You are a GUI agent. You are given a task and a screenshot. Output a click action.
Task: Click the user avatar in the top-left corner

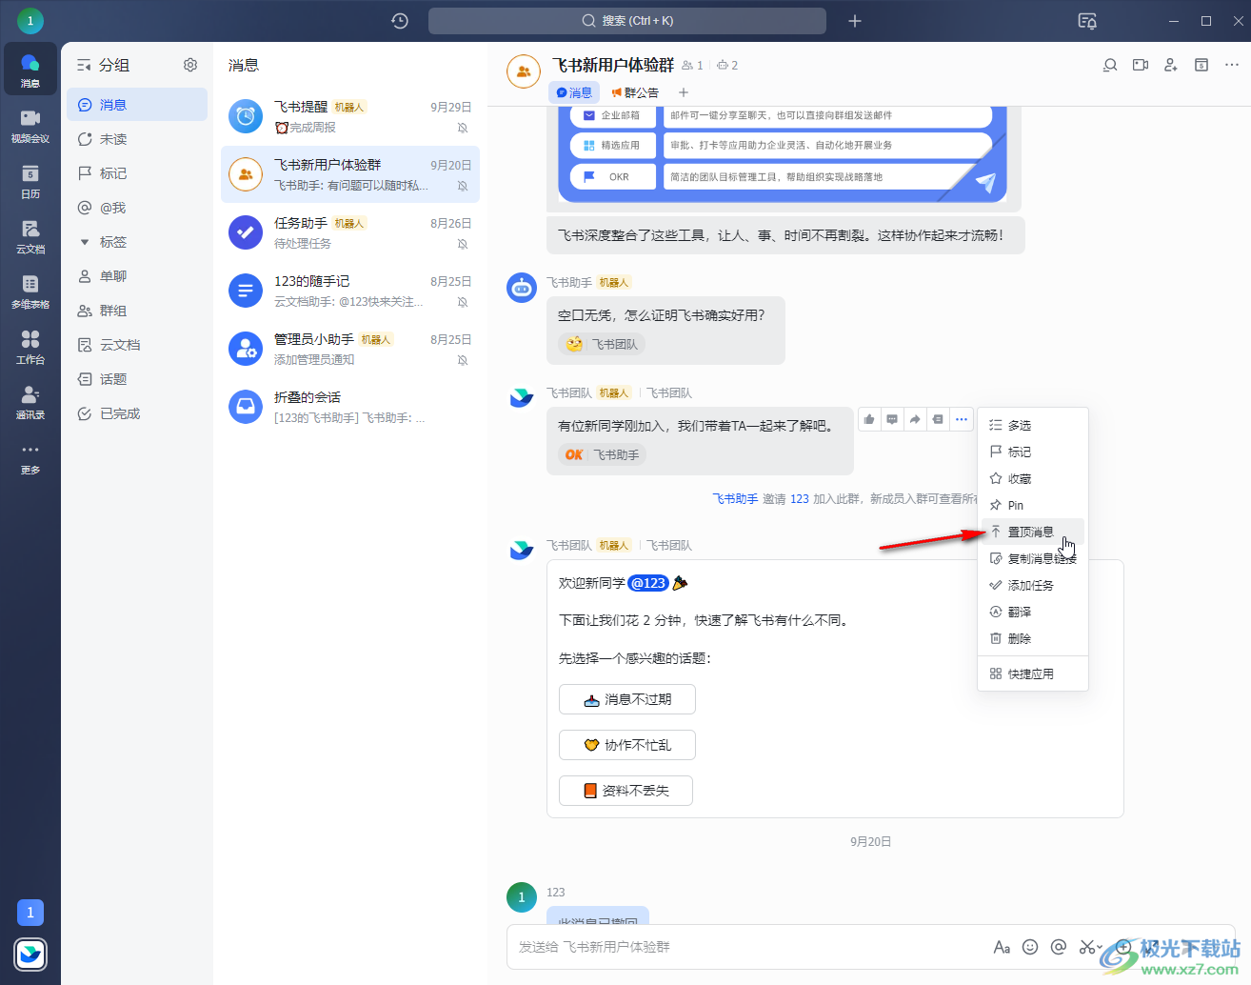(x=30, y=20)
